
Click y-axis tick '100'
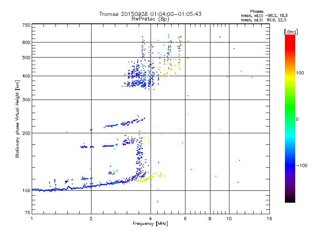(x=26, y=191)
